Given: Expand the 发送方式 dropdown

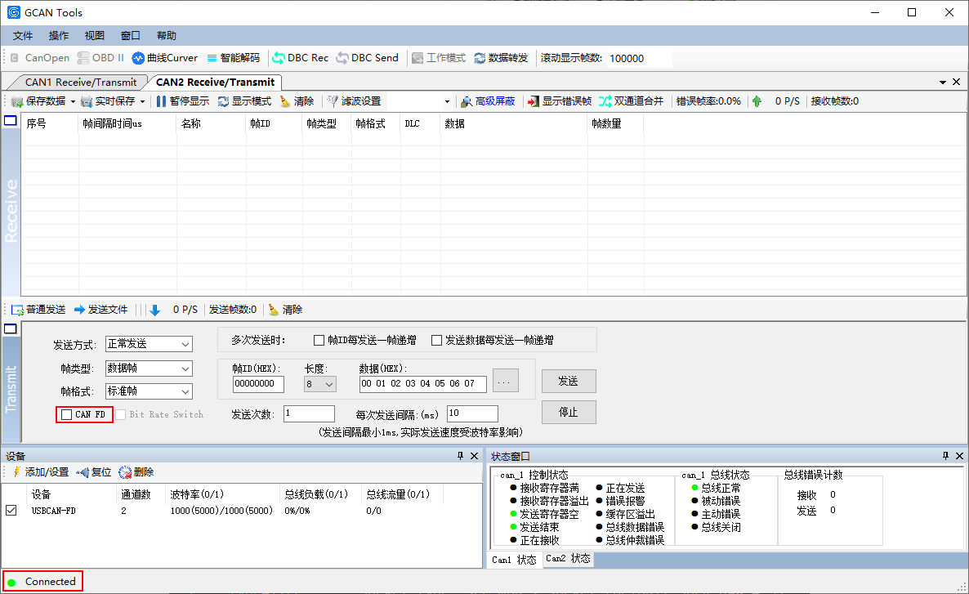Looking at the screenshot, I should (149, 344).
